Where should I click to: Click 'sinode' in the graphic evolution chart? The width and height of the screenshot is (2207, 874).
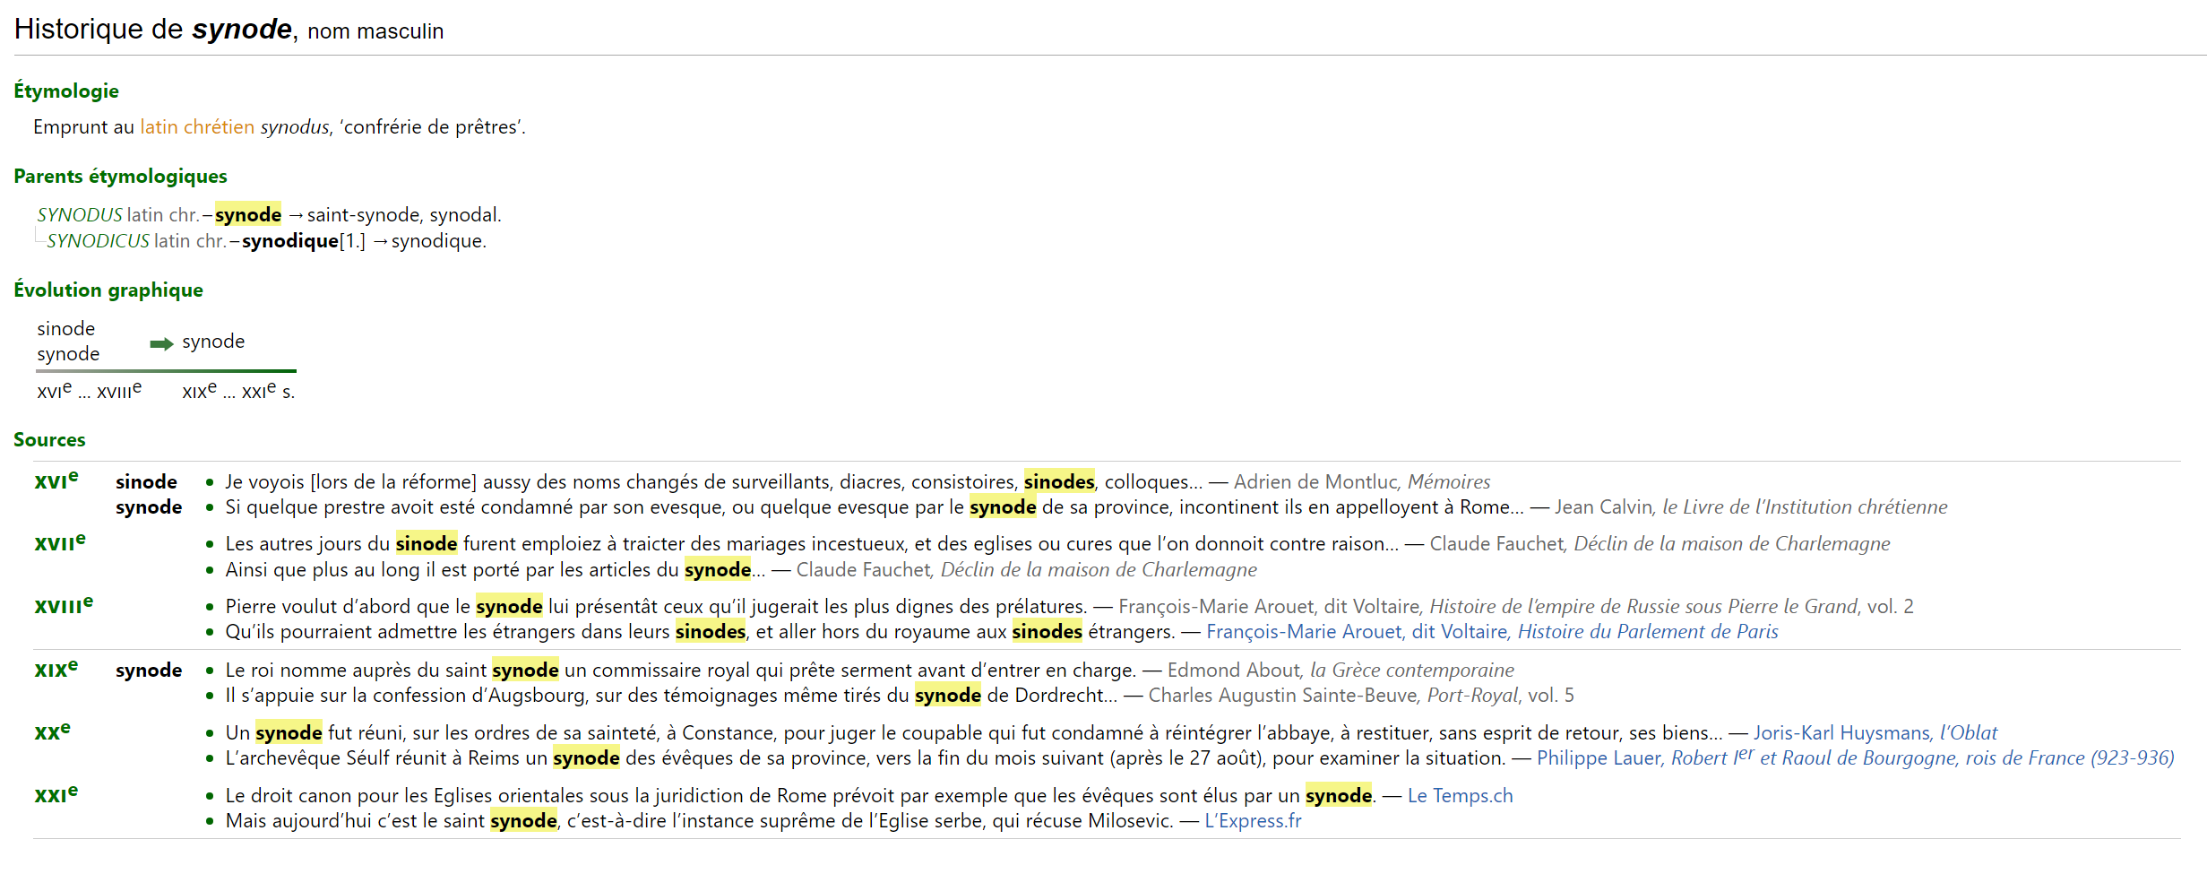(66, 329)
